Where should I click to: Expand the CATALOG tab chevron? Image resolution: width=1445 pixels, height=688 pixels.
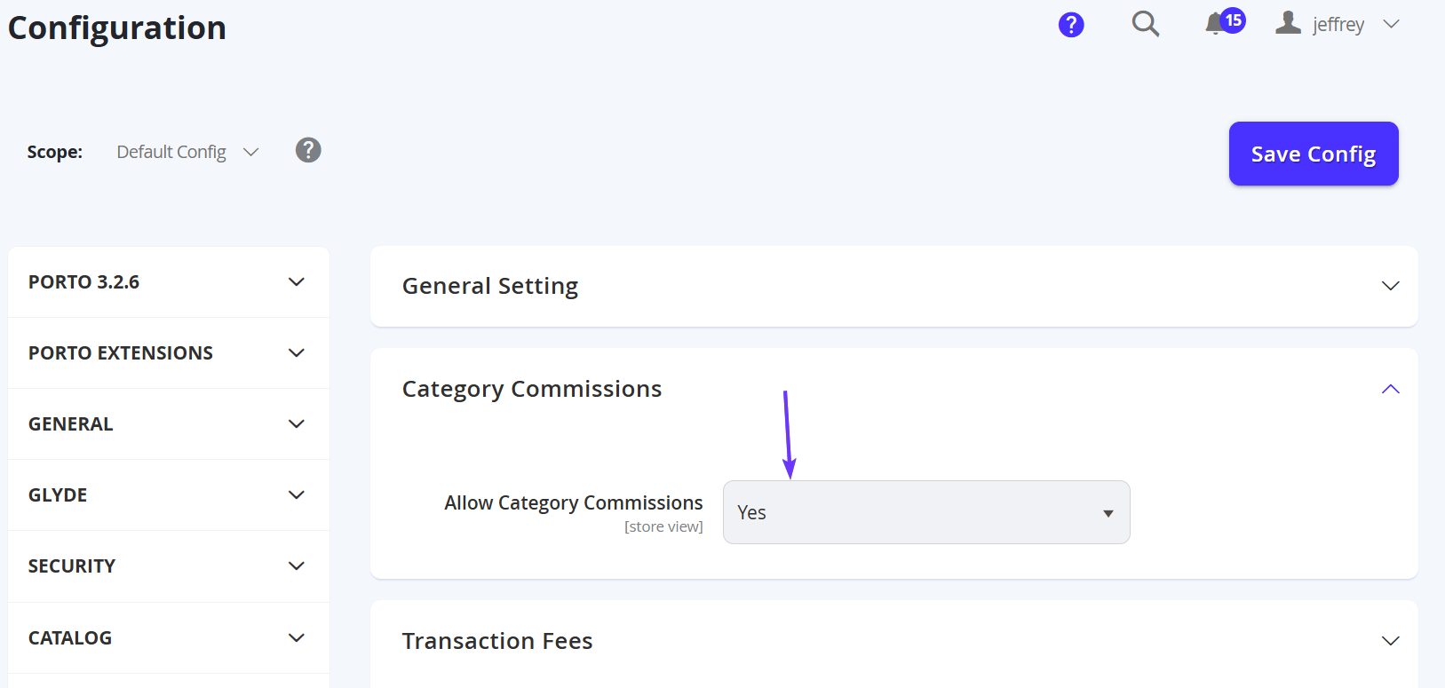tap(297, 638)
